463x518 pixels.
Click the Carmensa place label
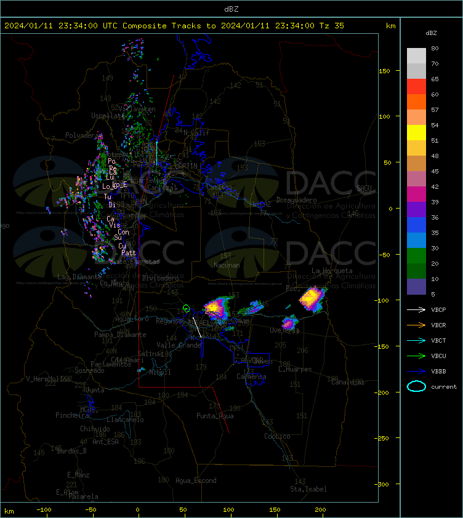251,377
